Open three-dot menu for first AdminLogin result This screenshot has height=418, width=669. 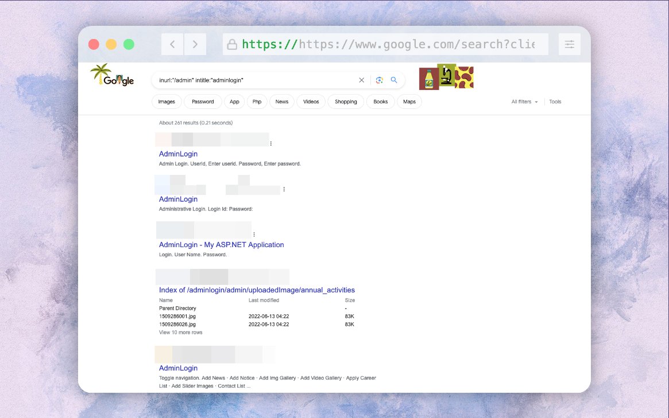[x=271, y=143]
